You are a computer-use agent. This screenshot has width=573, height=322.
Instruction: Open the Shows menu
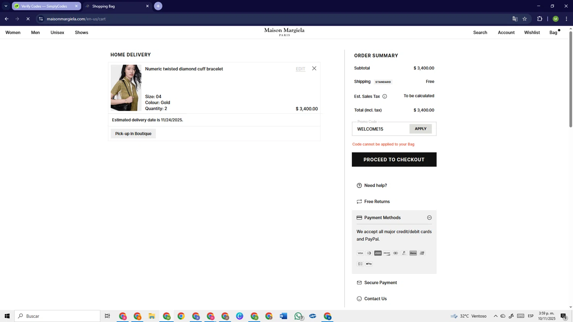81,32
